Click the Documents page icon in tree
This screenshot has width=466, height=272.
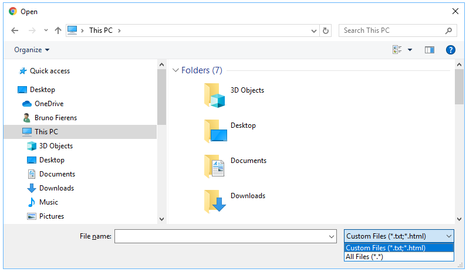(x=32, y=174)
